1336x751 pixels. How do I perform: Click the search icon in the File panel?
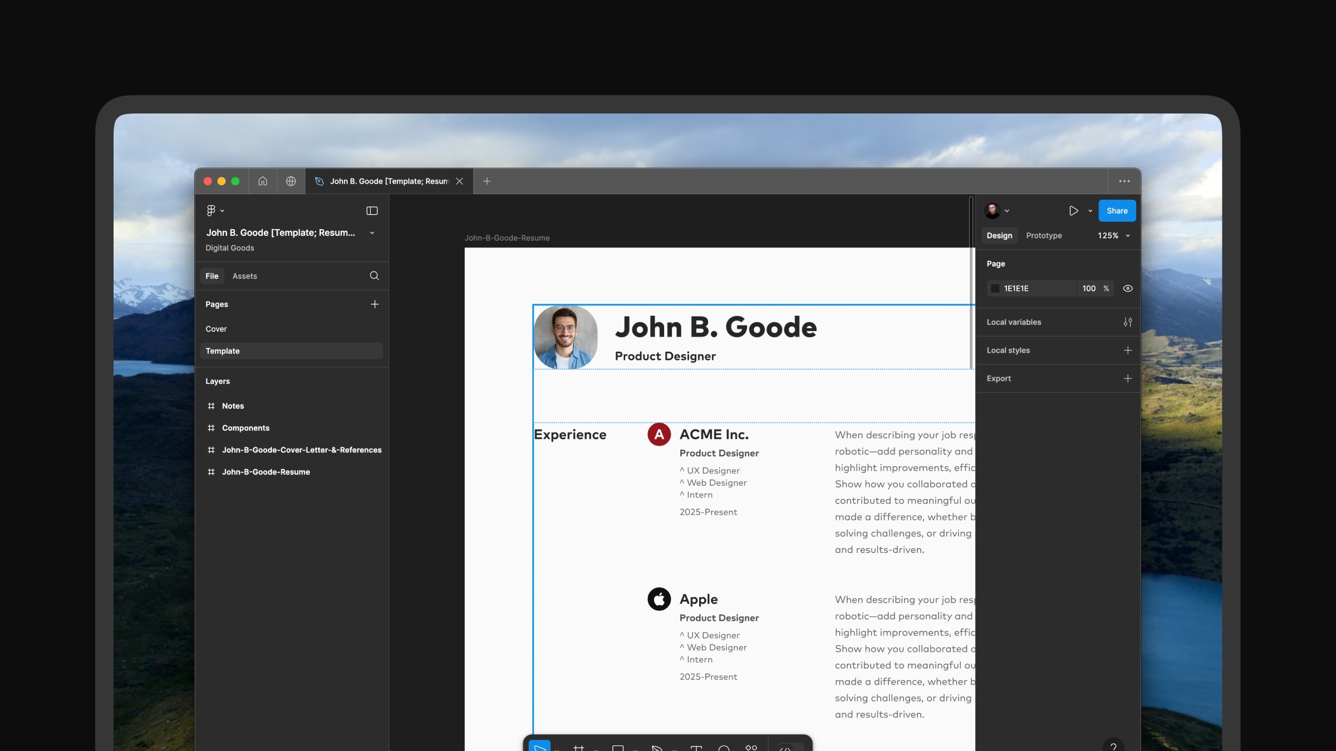tap(374, 276)
